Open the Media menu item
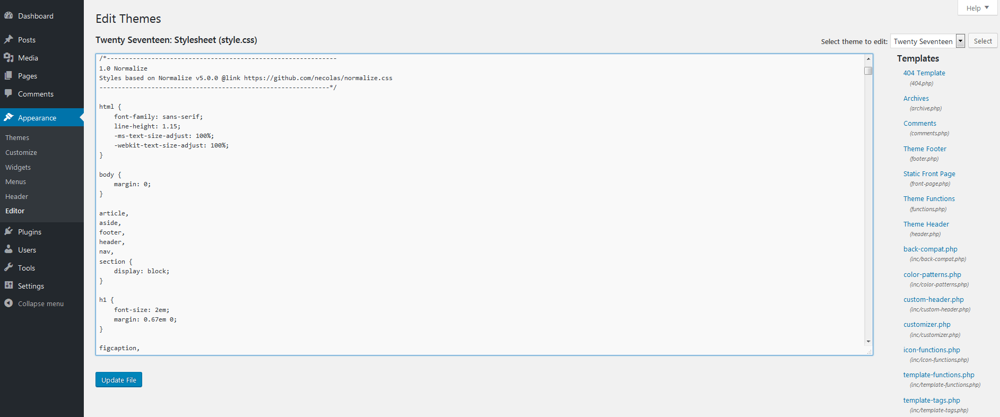The width and height of the screenshot is (1000, 417). coord(42,58)
